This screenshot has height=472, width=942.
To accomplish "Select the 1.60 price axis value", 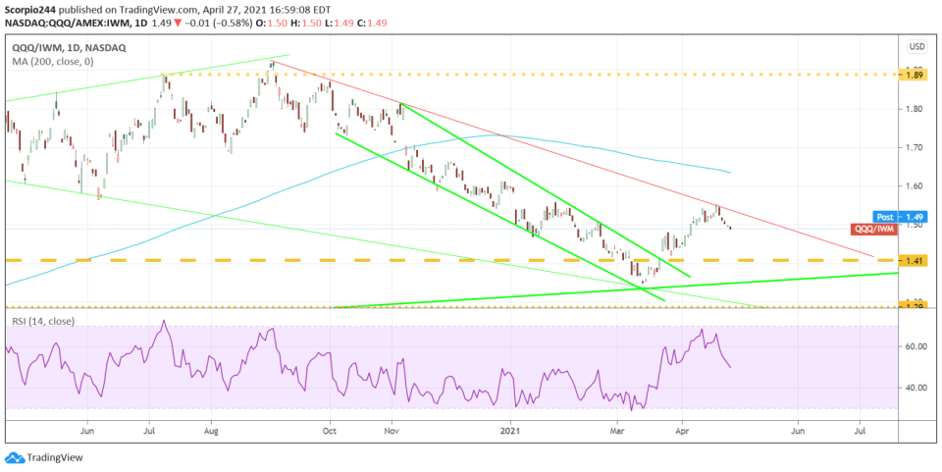I will (916, 186).
